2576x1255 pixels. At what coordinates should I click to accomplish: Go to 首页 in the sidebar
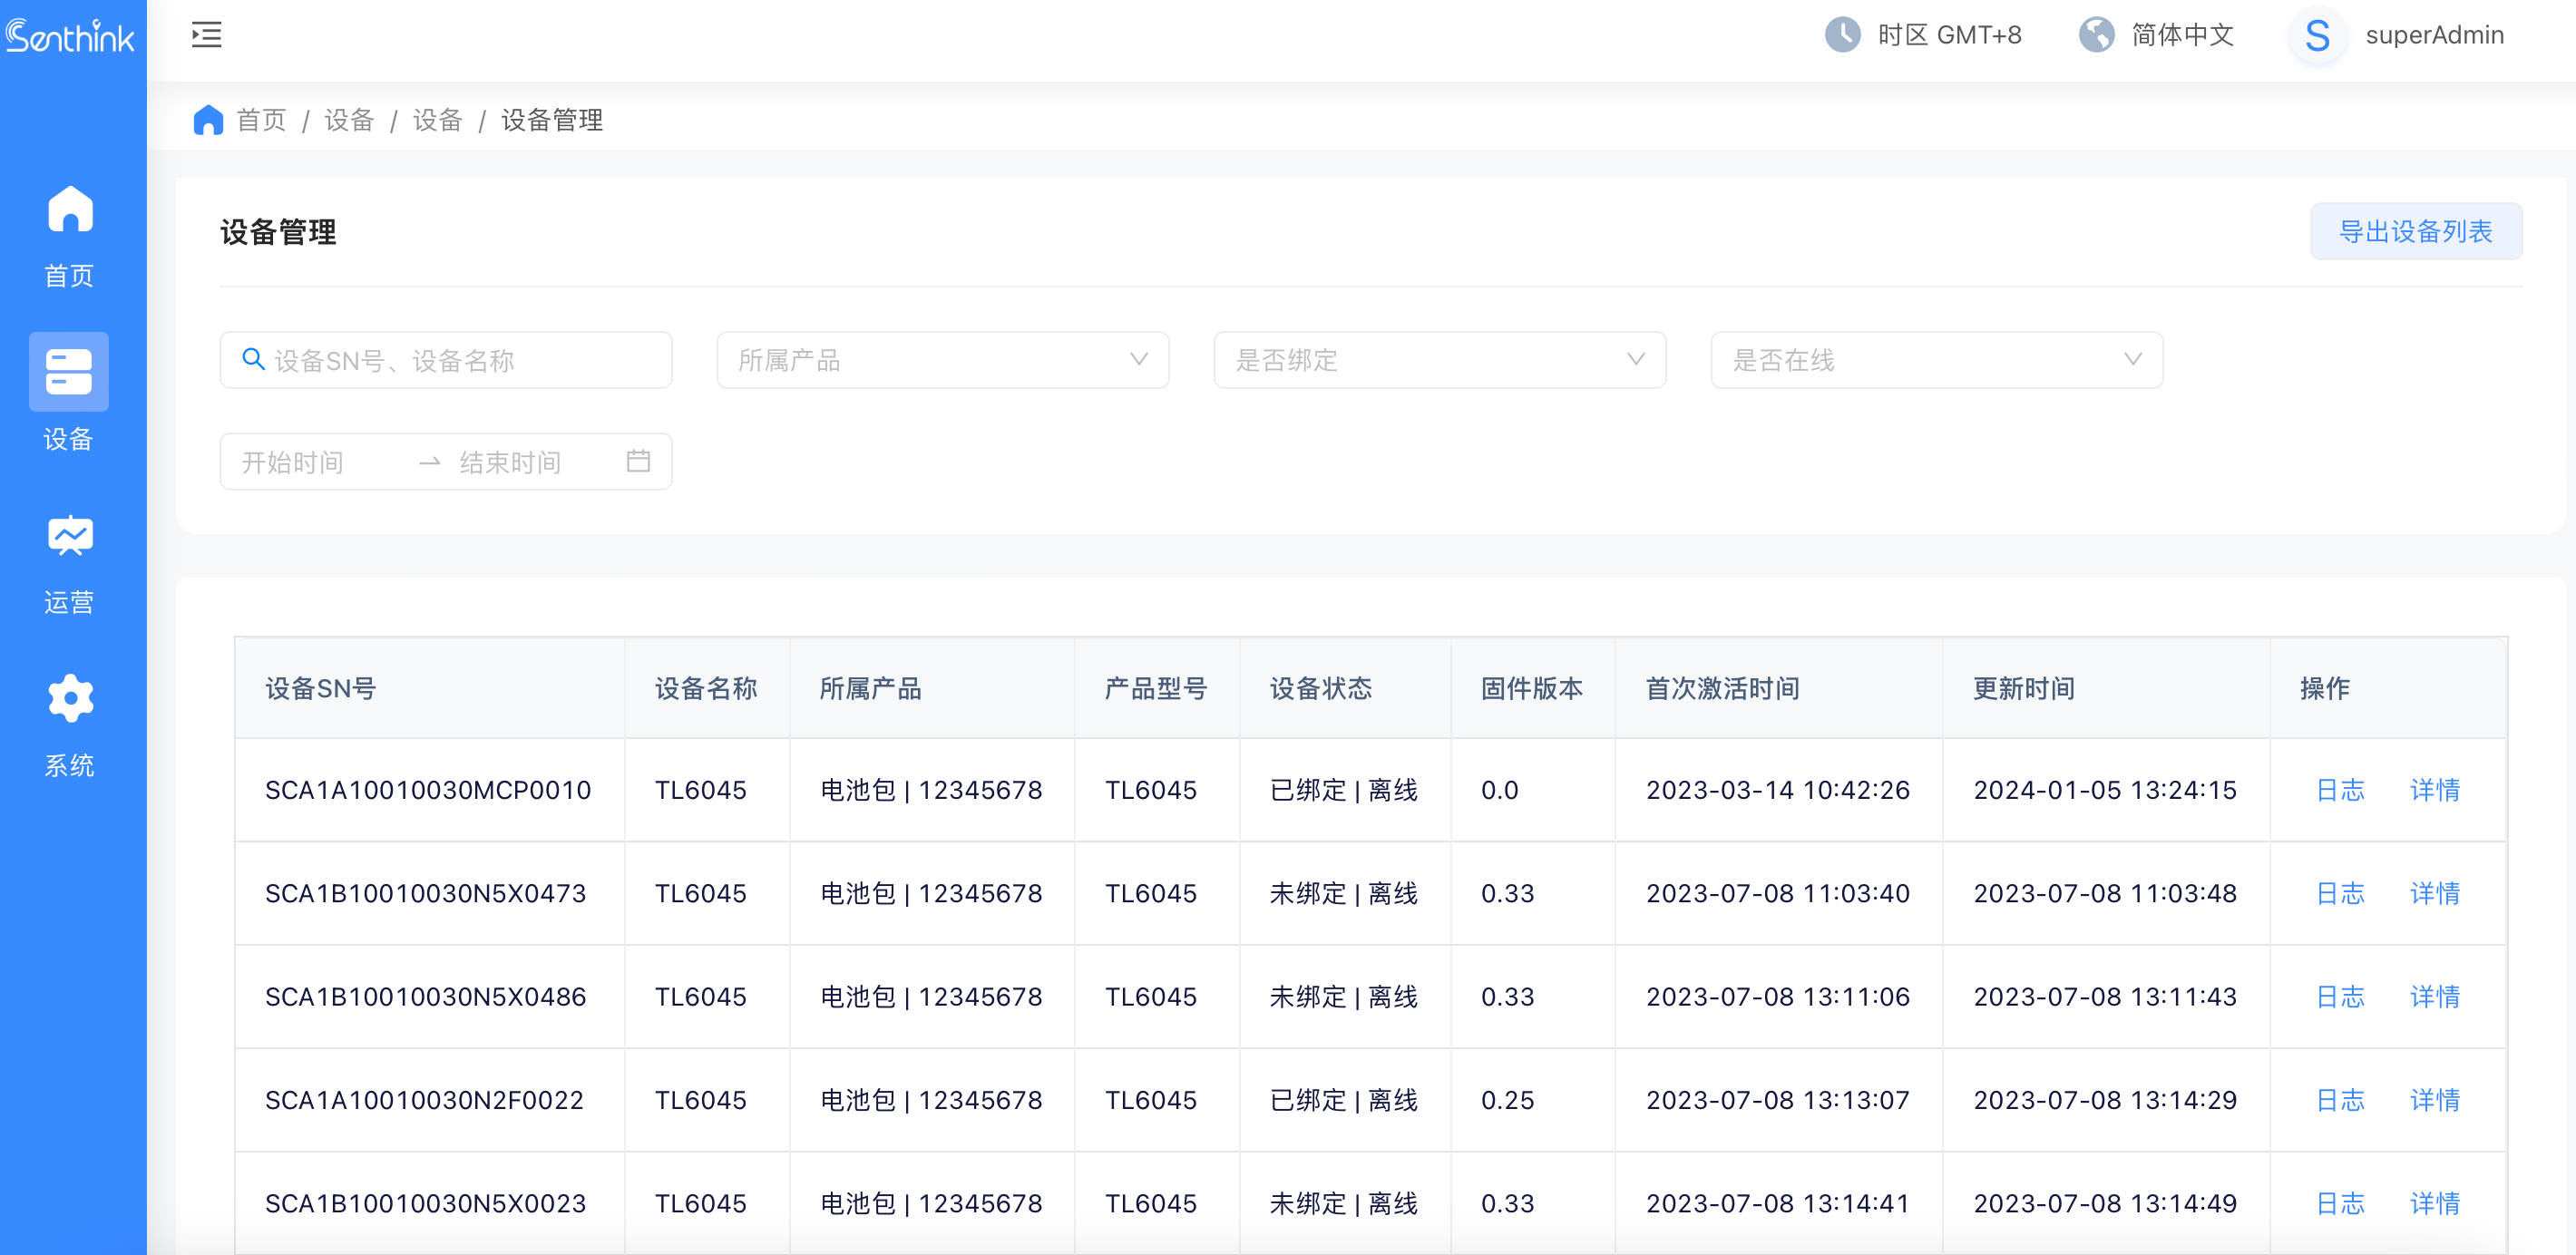(69, 236)
